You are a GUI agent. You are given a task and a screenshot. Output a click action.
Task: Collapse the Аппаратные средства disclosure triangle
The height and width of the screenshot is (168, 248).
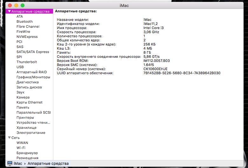pos(9,11)
